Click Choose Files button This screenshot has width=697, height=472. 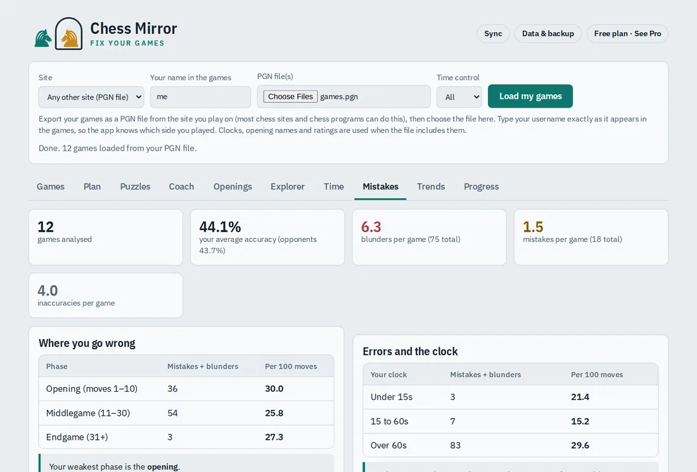click(290, 96)
